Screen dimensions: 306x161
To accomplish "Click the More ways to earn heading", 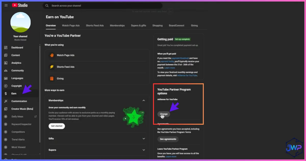I will tap(54, 90).
